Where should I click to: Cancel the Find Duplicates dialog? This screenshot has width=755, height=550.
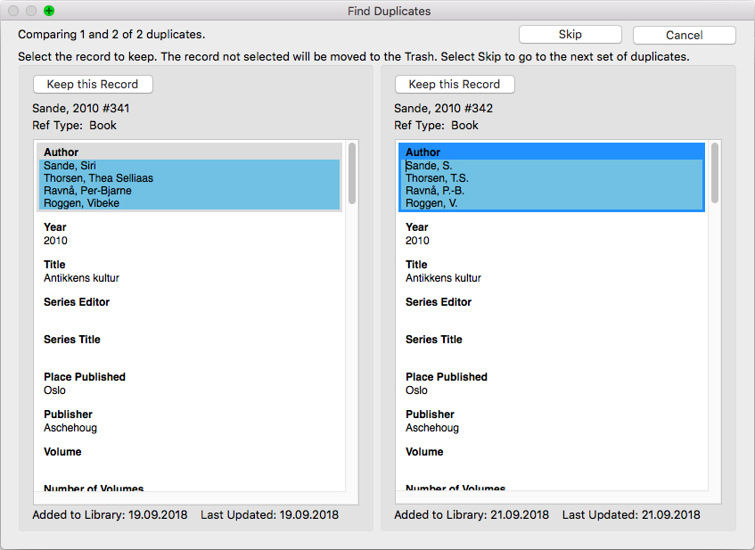click(685, 35)
